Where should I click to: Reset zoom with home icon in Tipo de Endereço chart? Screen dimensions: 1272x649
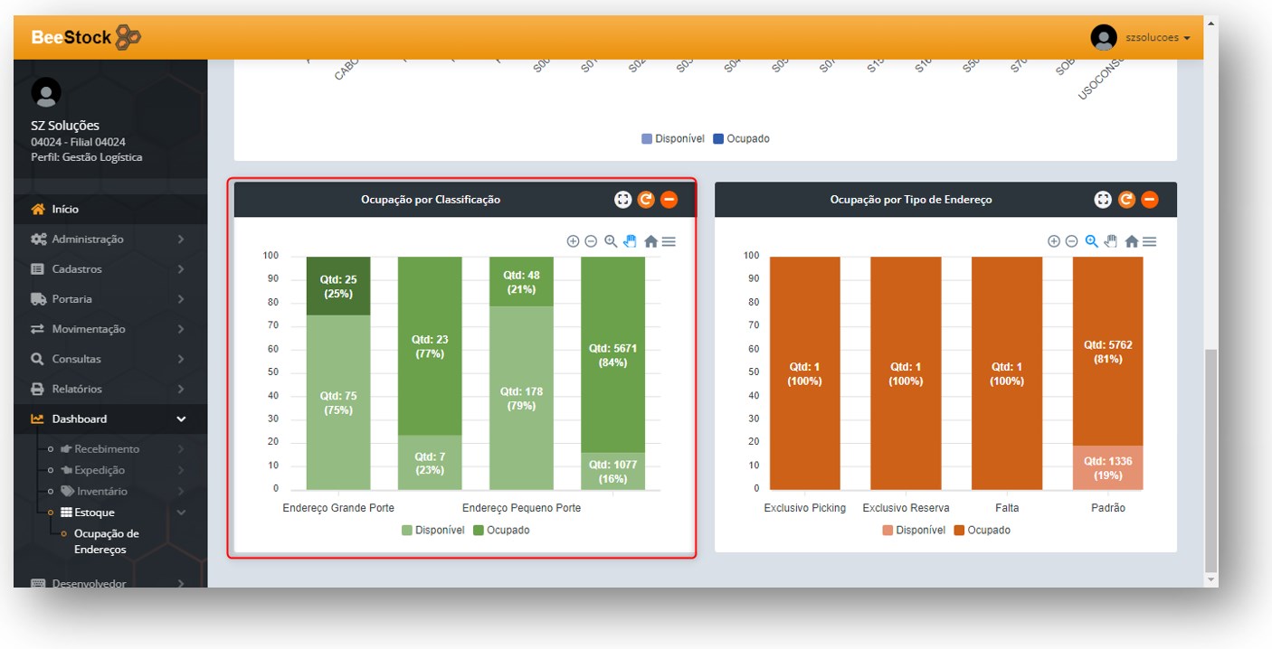1131,241
